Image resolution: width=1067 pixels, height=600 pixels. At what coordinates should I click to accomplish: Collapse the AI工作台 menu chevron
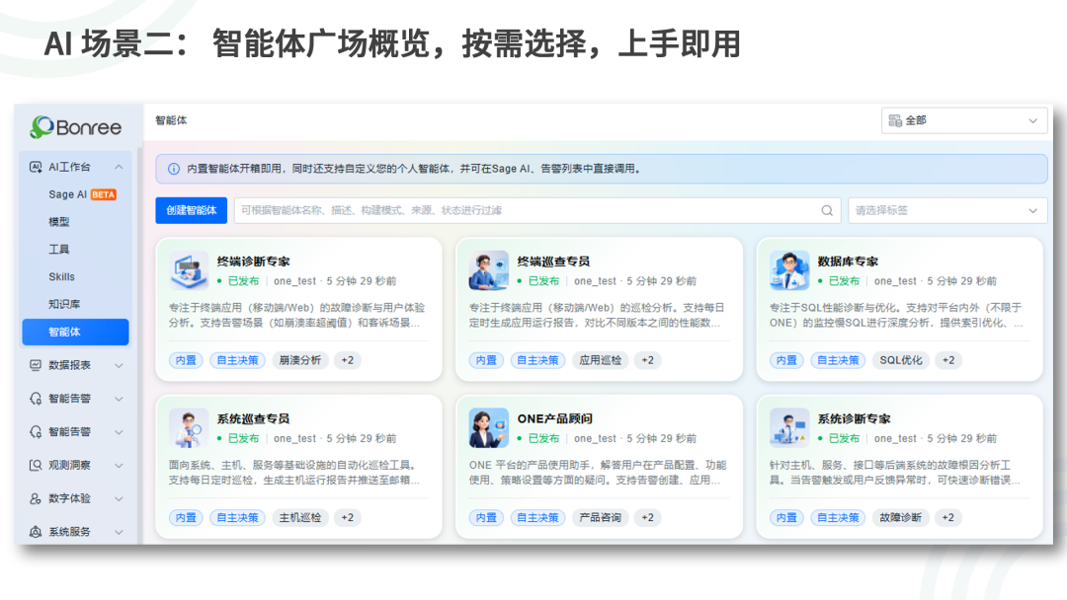[120, 167]
